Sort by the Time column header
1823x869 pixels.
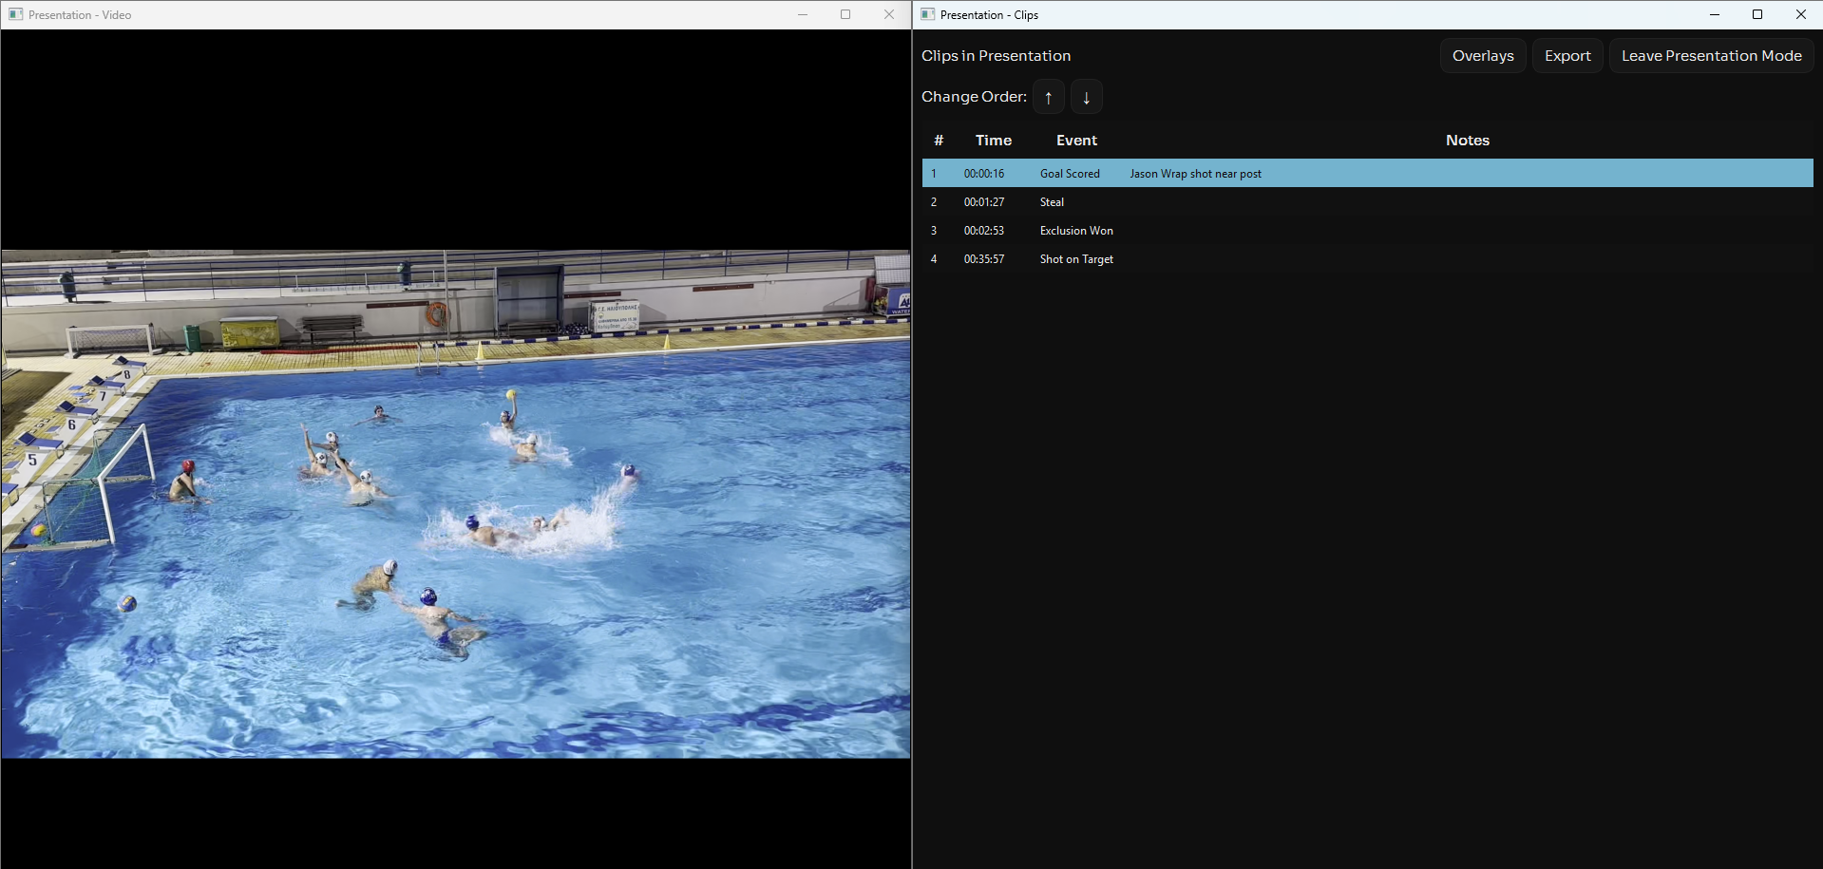993,141
